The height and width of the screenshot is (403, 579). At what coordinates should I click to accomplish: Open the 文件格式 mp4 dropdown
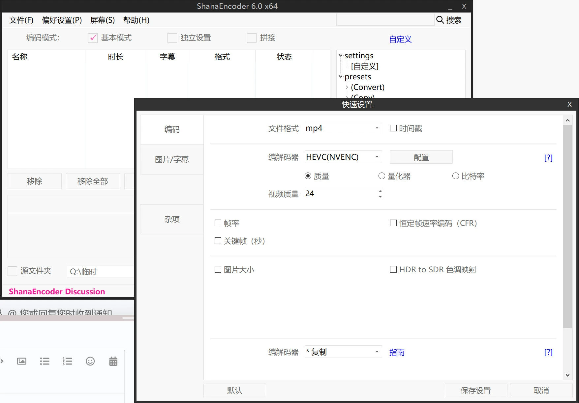click(x=377, y=128)
